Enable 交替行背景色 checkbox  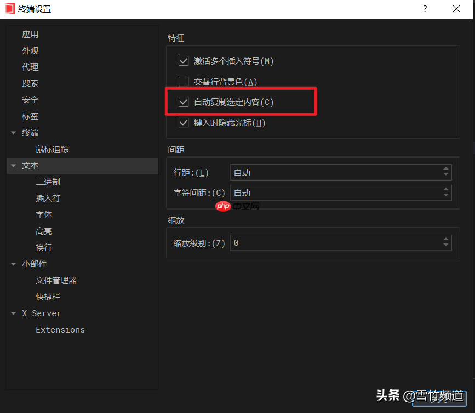(x=184, y=82)
